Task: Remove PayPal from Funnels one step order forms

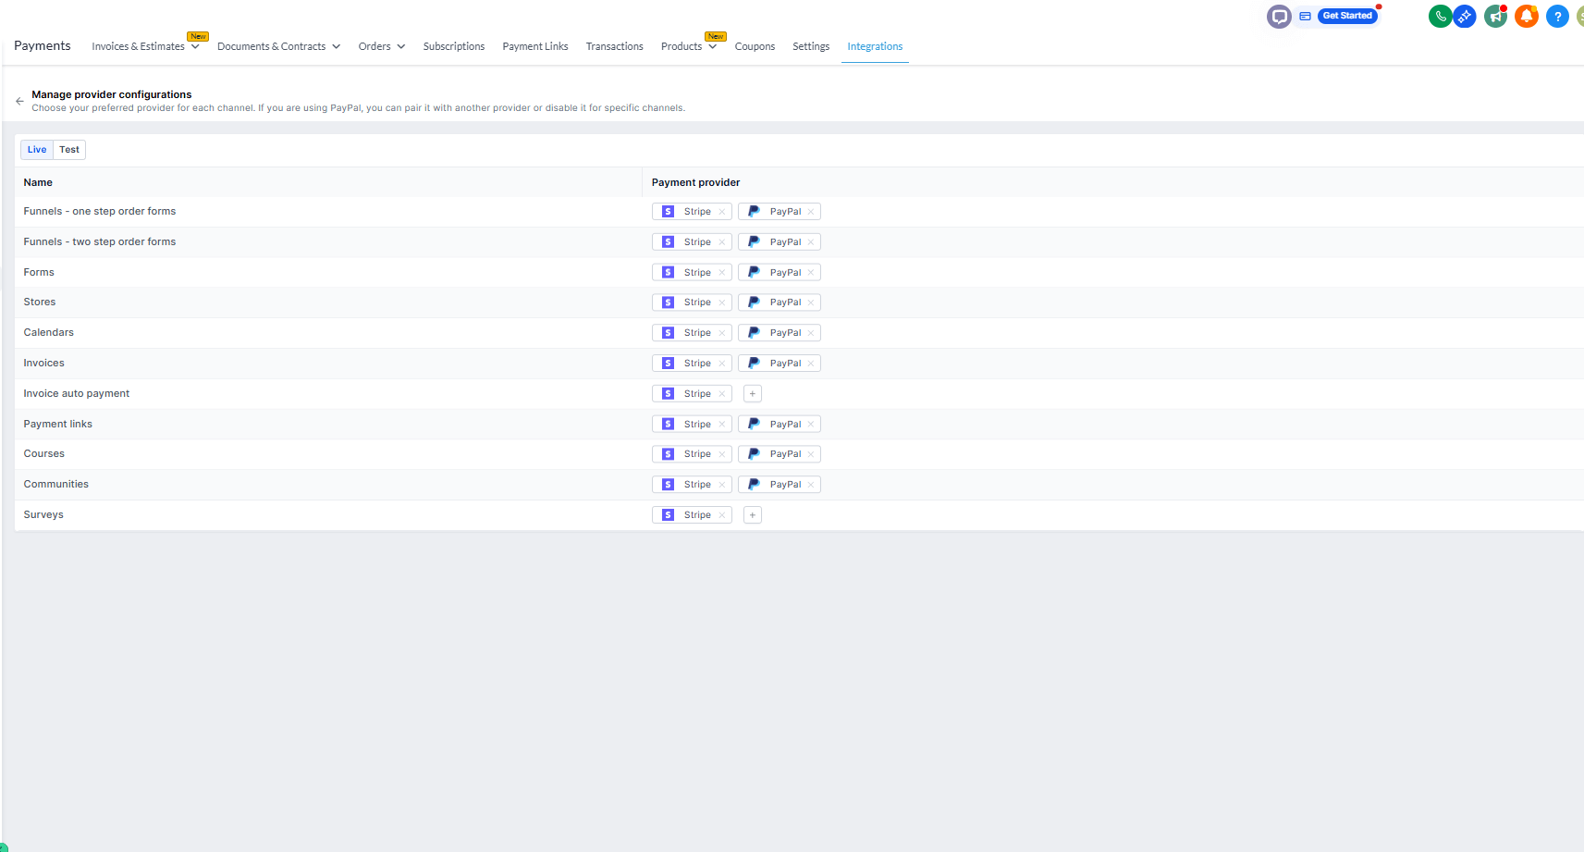Action: (x=811, y=212)
